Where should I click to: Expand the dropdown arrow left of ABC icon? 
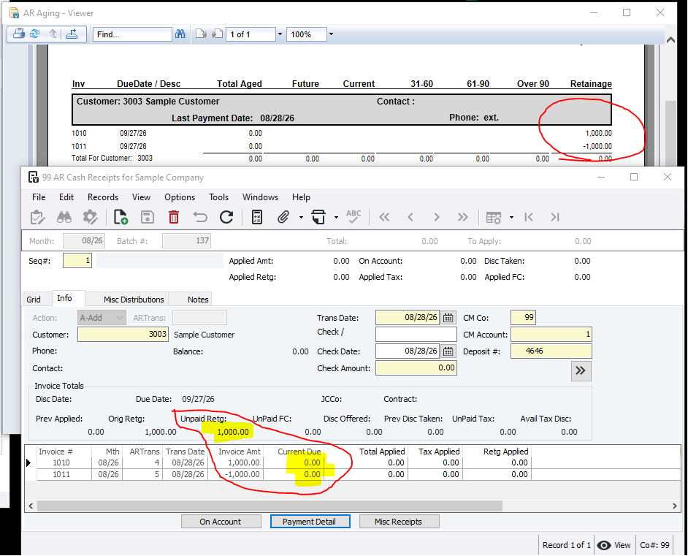pyautogui.click(x=336, y=218)
